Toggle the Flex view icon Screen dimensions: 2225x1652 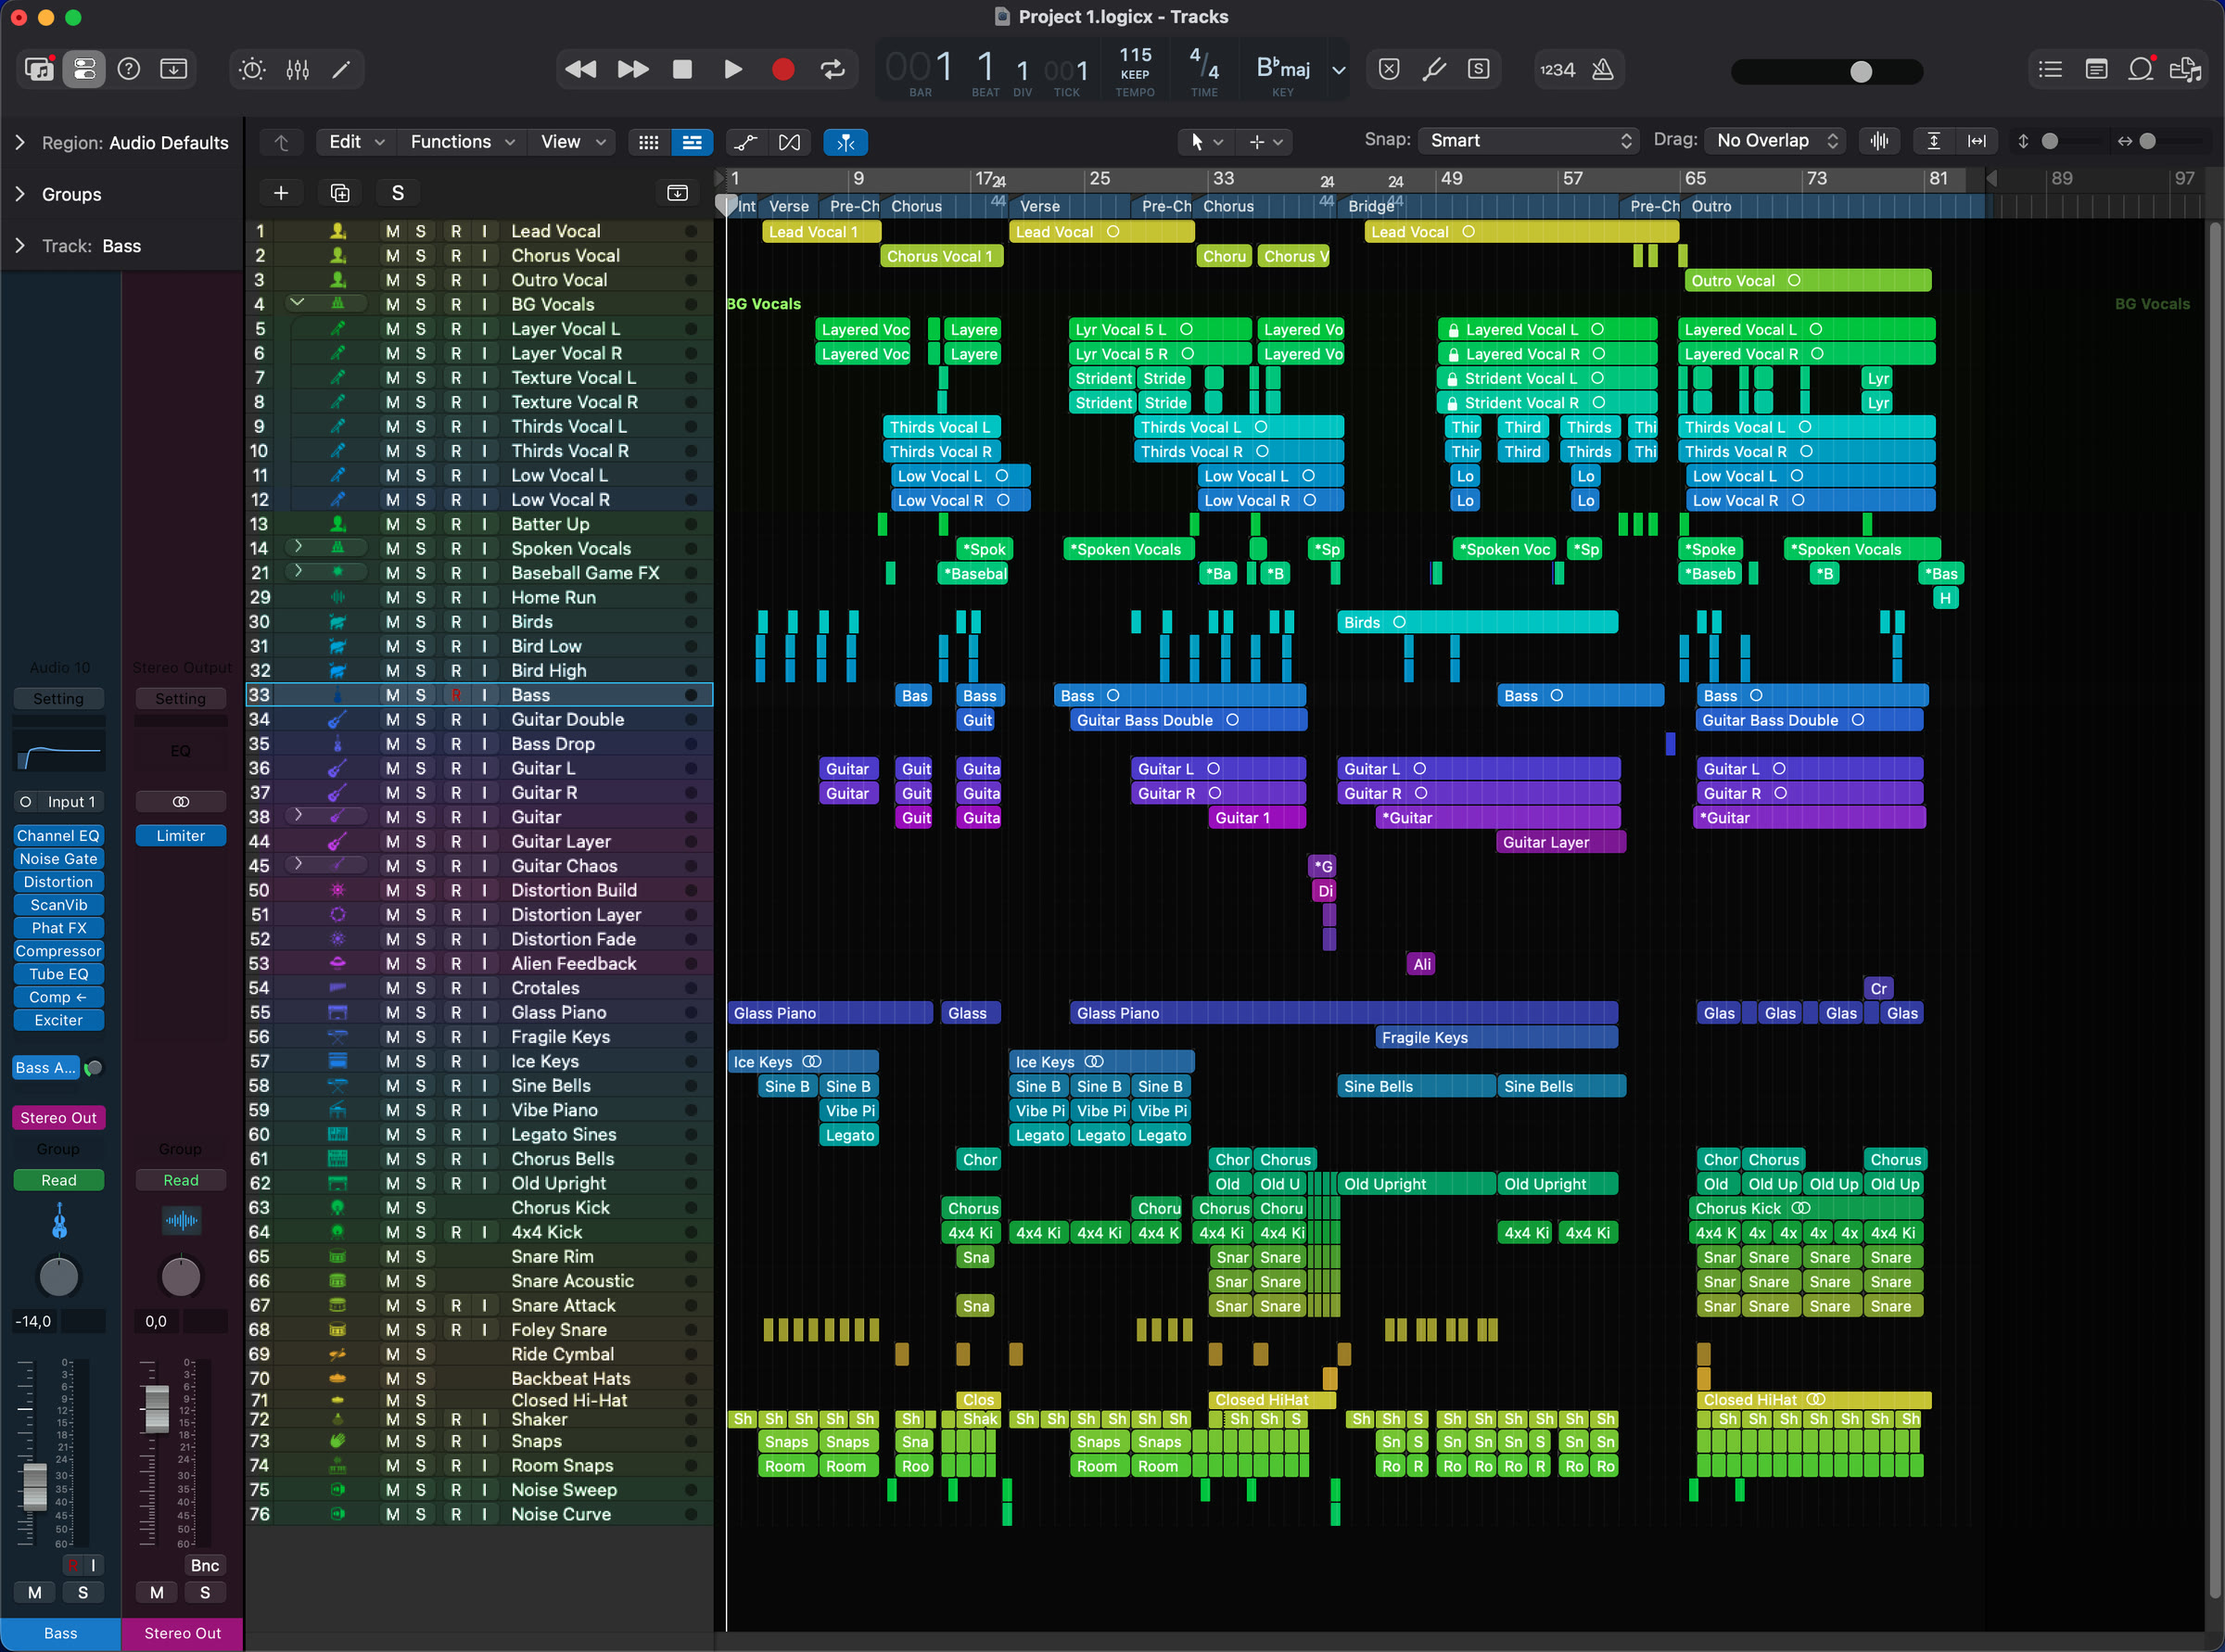pos(789,142)
